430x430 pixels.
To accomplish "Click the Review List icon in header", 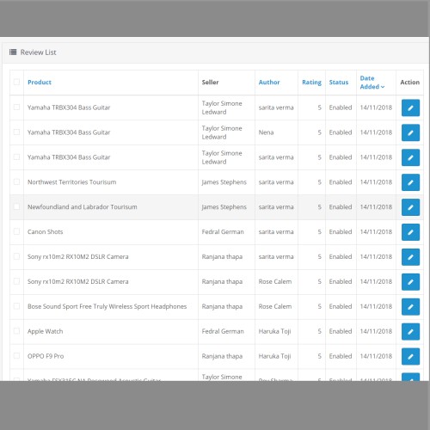I will tap(13, 52).
